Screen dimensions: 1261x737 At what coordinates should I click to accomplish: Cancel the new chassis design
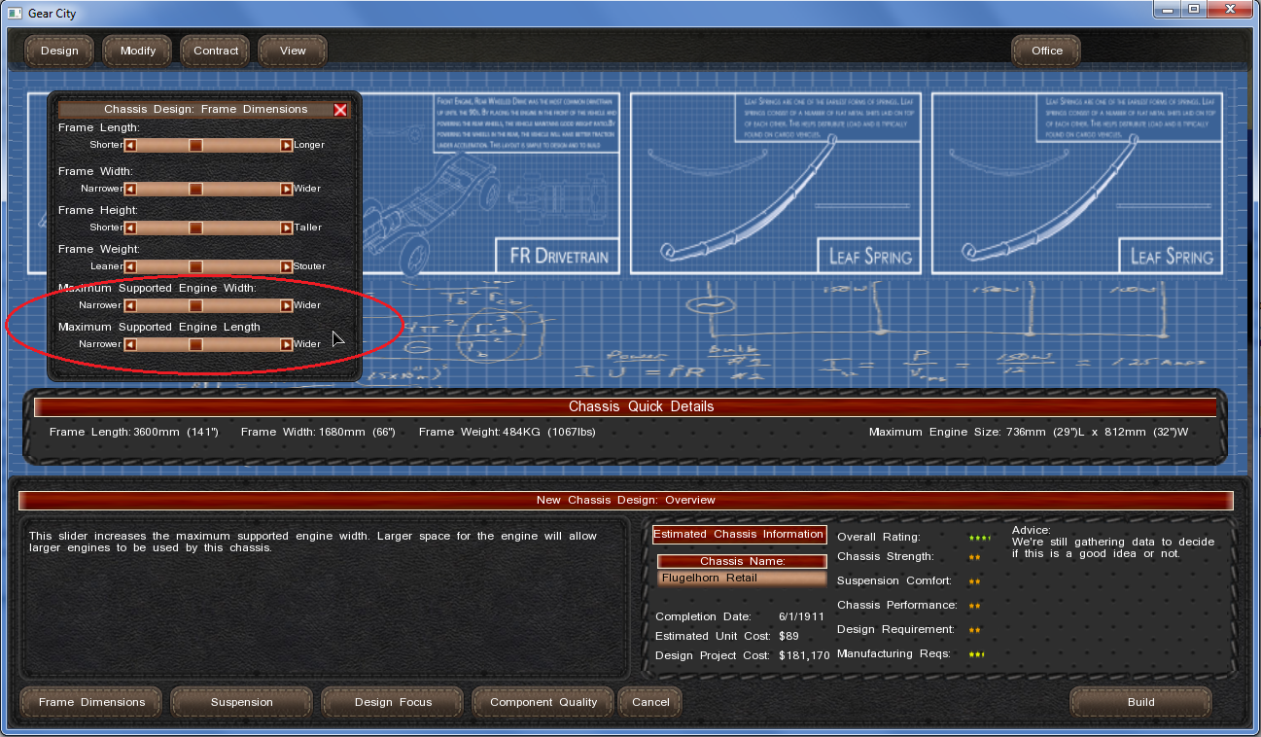tap(650, 702)
